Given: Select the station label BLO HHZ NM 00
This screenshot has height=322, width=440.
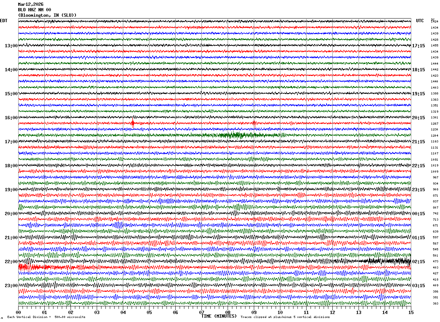Looking at the screenshot, I should coord(35,10).
